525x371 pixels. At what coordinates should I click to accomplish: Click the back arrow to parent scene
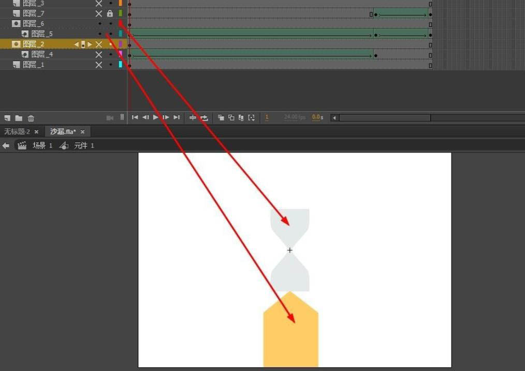tap(6, 145)
